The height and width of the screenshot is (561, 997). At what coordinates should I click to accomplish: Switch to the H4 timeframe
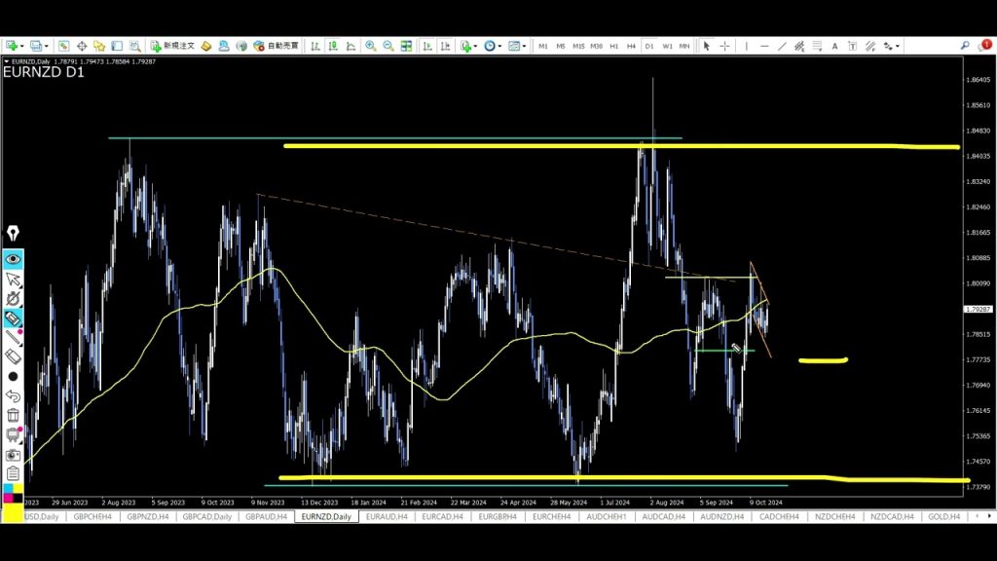pyautogui.click(x=631, y=46)
